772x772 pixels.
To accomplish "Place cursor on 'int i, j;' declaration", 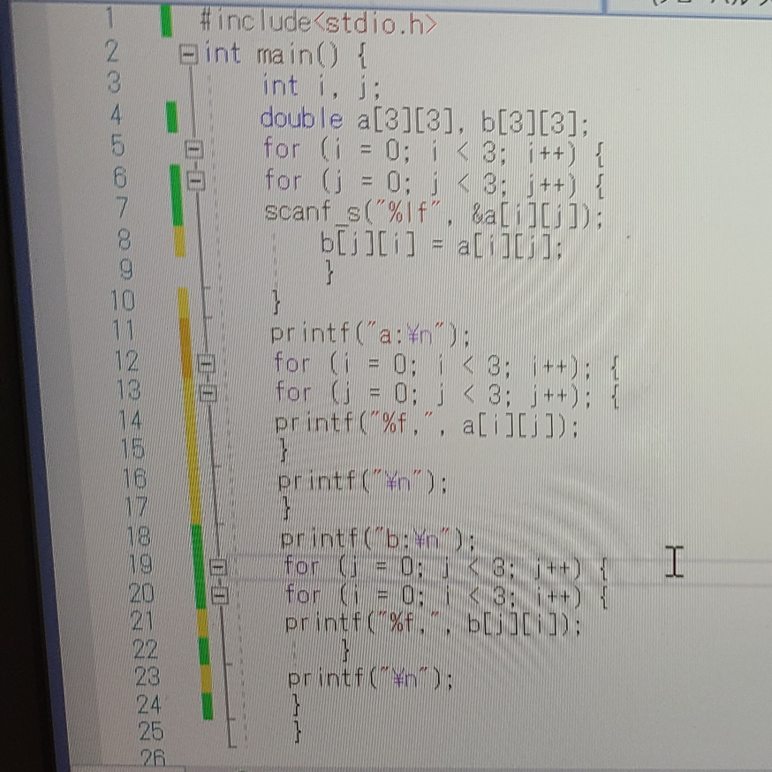I will 322,86.
